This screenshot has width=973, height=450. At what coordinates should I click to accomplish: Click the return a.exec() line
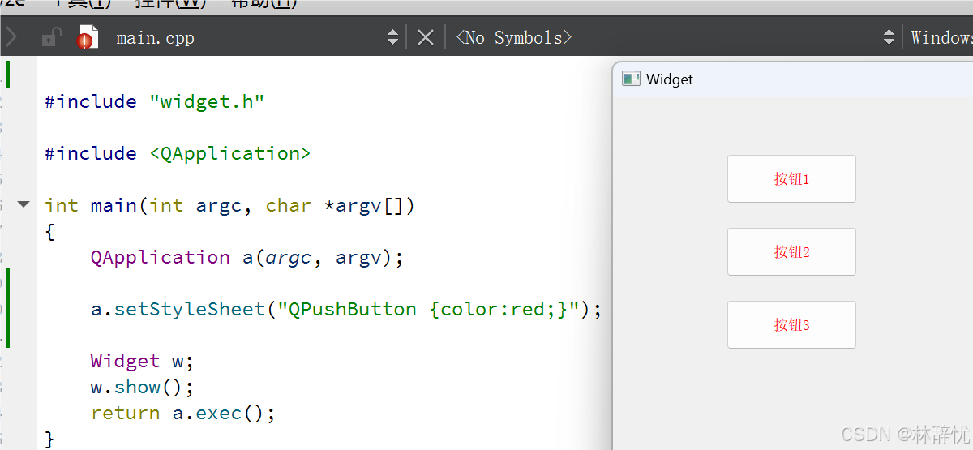[x=183, y=413]
